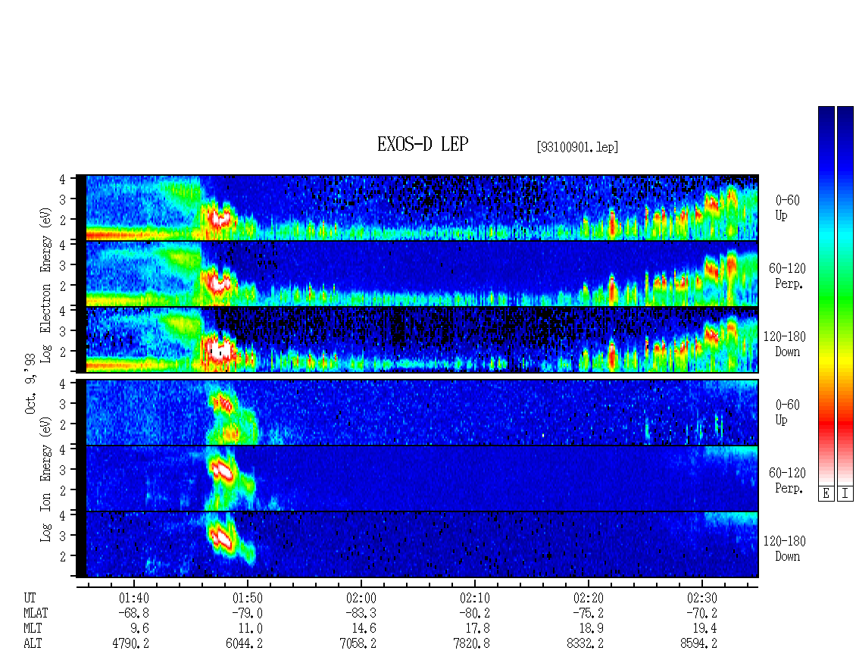Click the electron color bar labeled E
856x663 pixels.
tap(826, 295)
